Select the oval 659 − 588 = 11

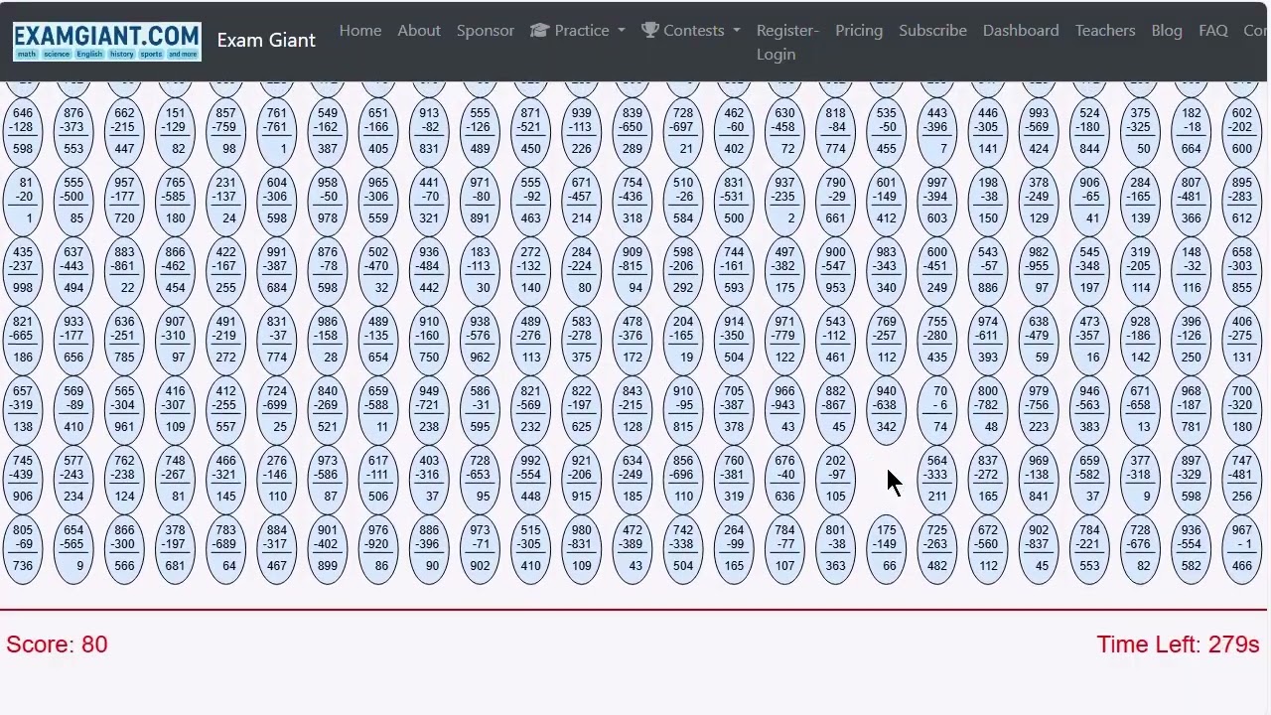pyautogui.click(x=378, y=409)
